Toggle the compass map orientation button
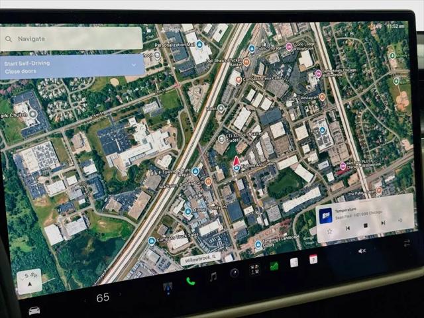The image size is (424, 318). pos(29,281)
